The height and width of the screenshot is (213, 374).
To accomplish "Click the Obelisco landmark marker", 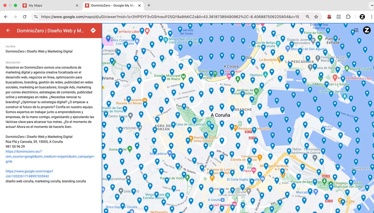I will pos(266,74).
